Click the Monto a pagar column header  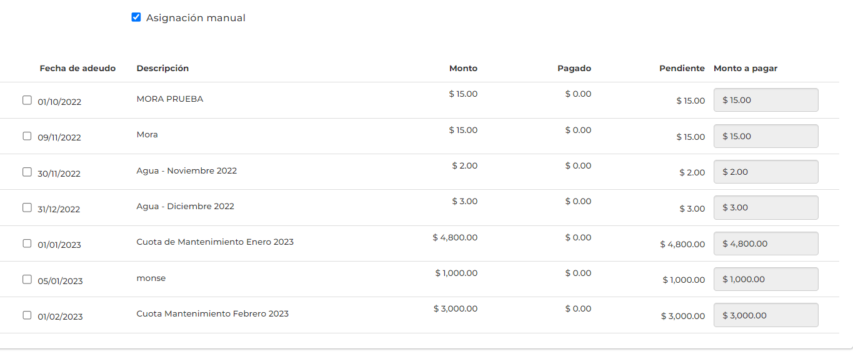[746, 69]
